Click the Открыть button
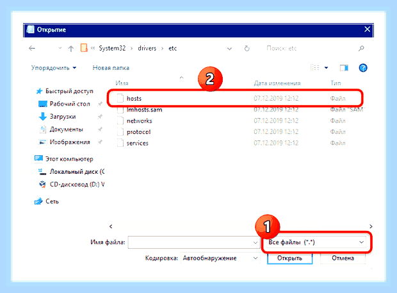This screenshot has height=293, width=397. coord(289,258)
